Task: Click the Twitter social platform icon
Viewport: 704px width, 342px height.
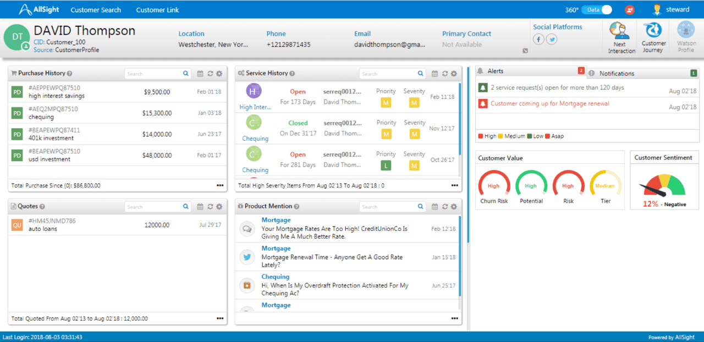Action: coord(551,39)
